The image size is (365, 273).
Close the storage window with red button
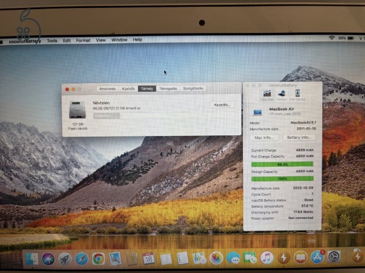pos(67,89)
